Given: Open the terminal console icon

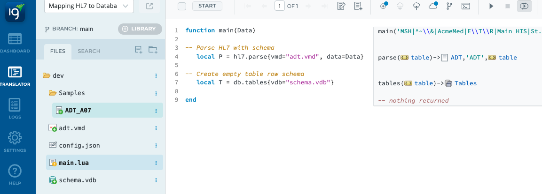Looking at the screenshot, I should [465, 6].
